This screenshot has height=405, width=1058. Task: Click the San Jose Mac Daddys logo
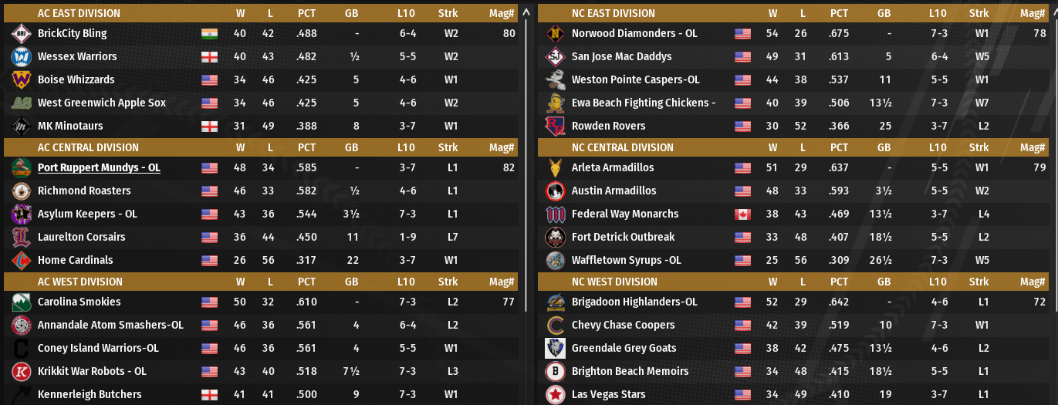555,57
